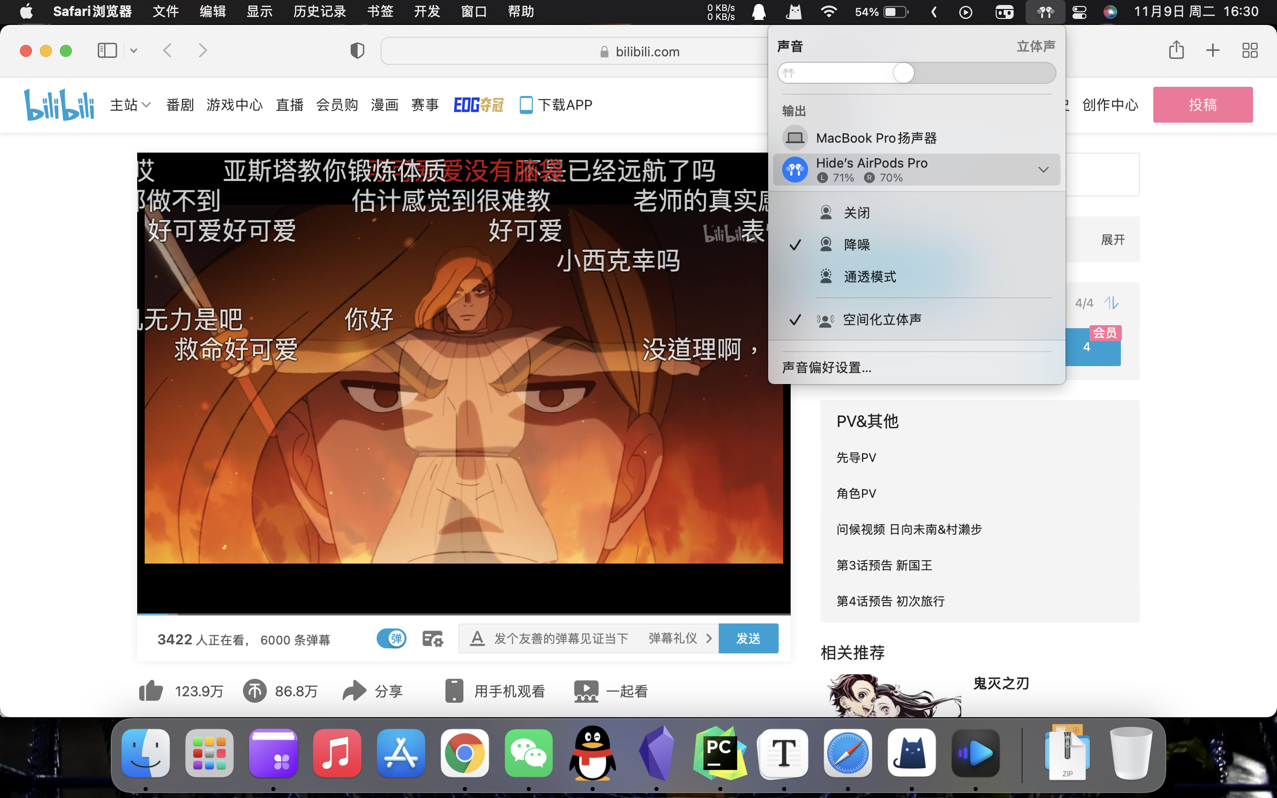
Task: Turn off noise control (关闭)
Action: point(856,212)
